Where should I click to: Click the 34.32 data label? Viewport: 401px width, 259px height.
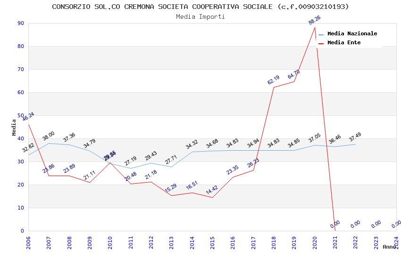pyautogui.click(x=192, y=145)
